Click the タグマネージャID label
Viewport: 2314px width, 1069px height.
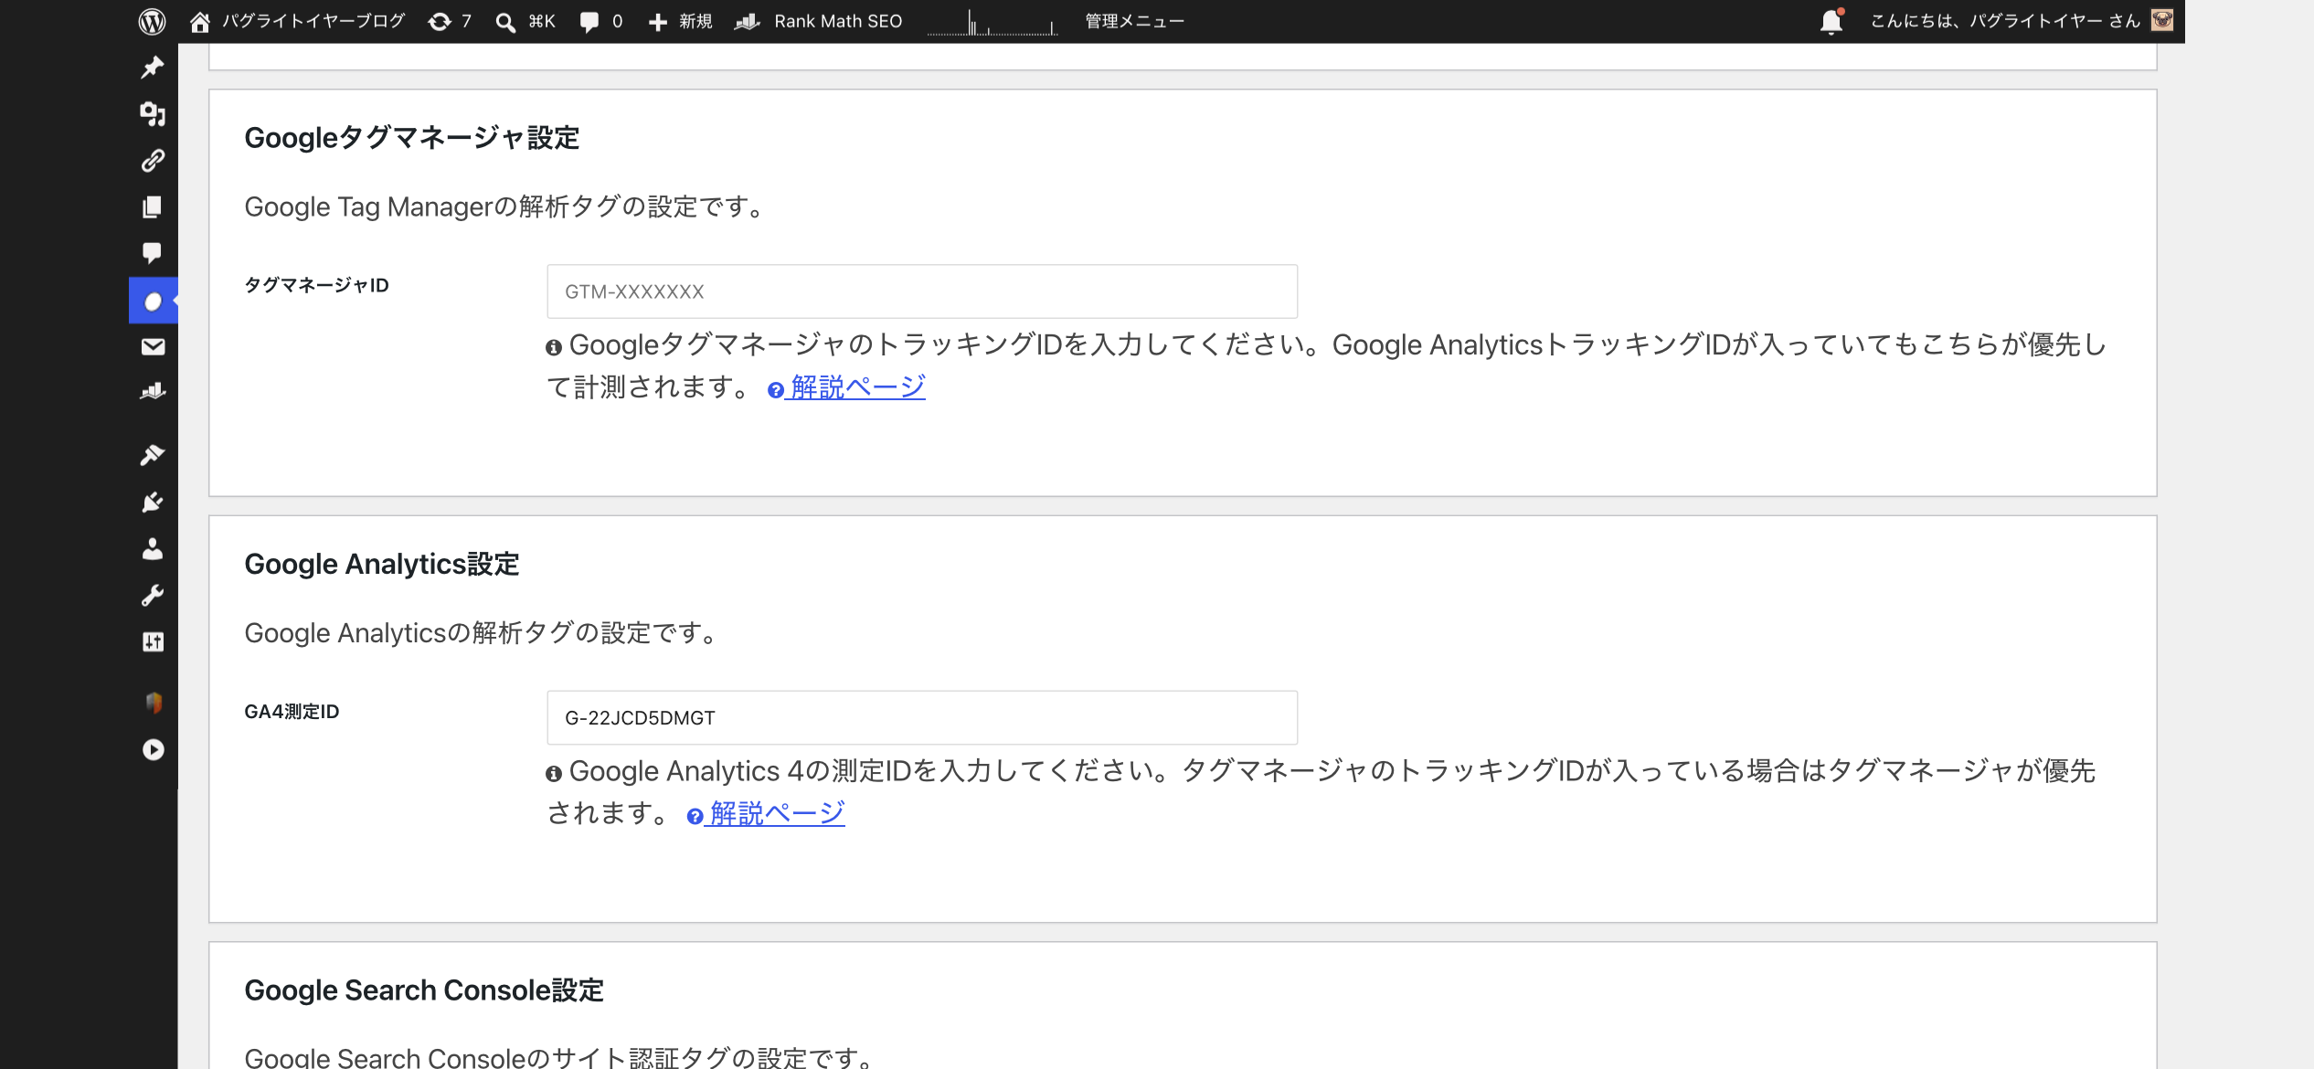pyautogui.click(x=317, y=285)
